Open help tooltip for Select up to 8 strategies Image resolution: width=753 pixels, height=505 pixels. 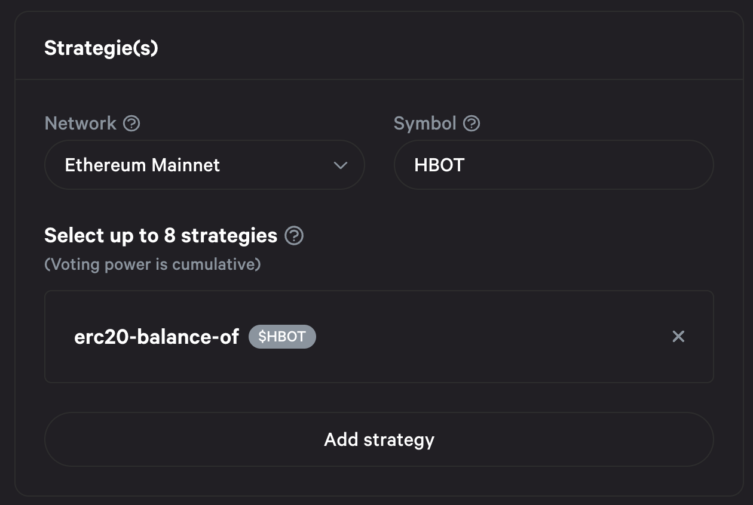click(293, 236)
